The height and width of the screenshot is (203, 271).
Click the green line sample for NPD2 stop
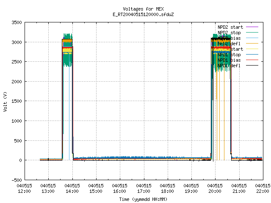252,33
